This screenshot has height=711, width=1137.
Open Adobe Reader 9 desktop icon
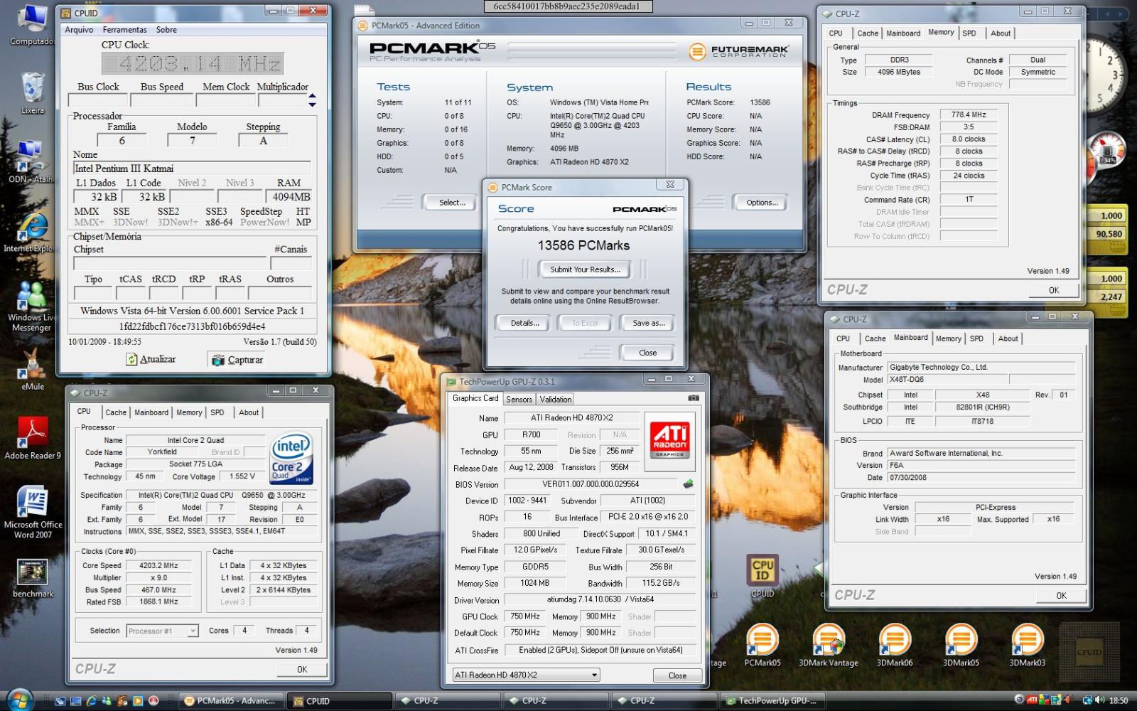[x=33, y=437]
